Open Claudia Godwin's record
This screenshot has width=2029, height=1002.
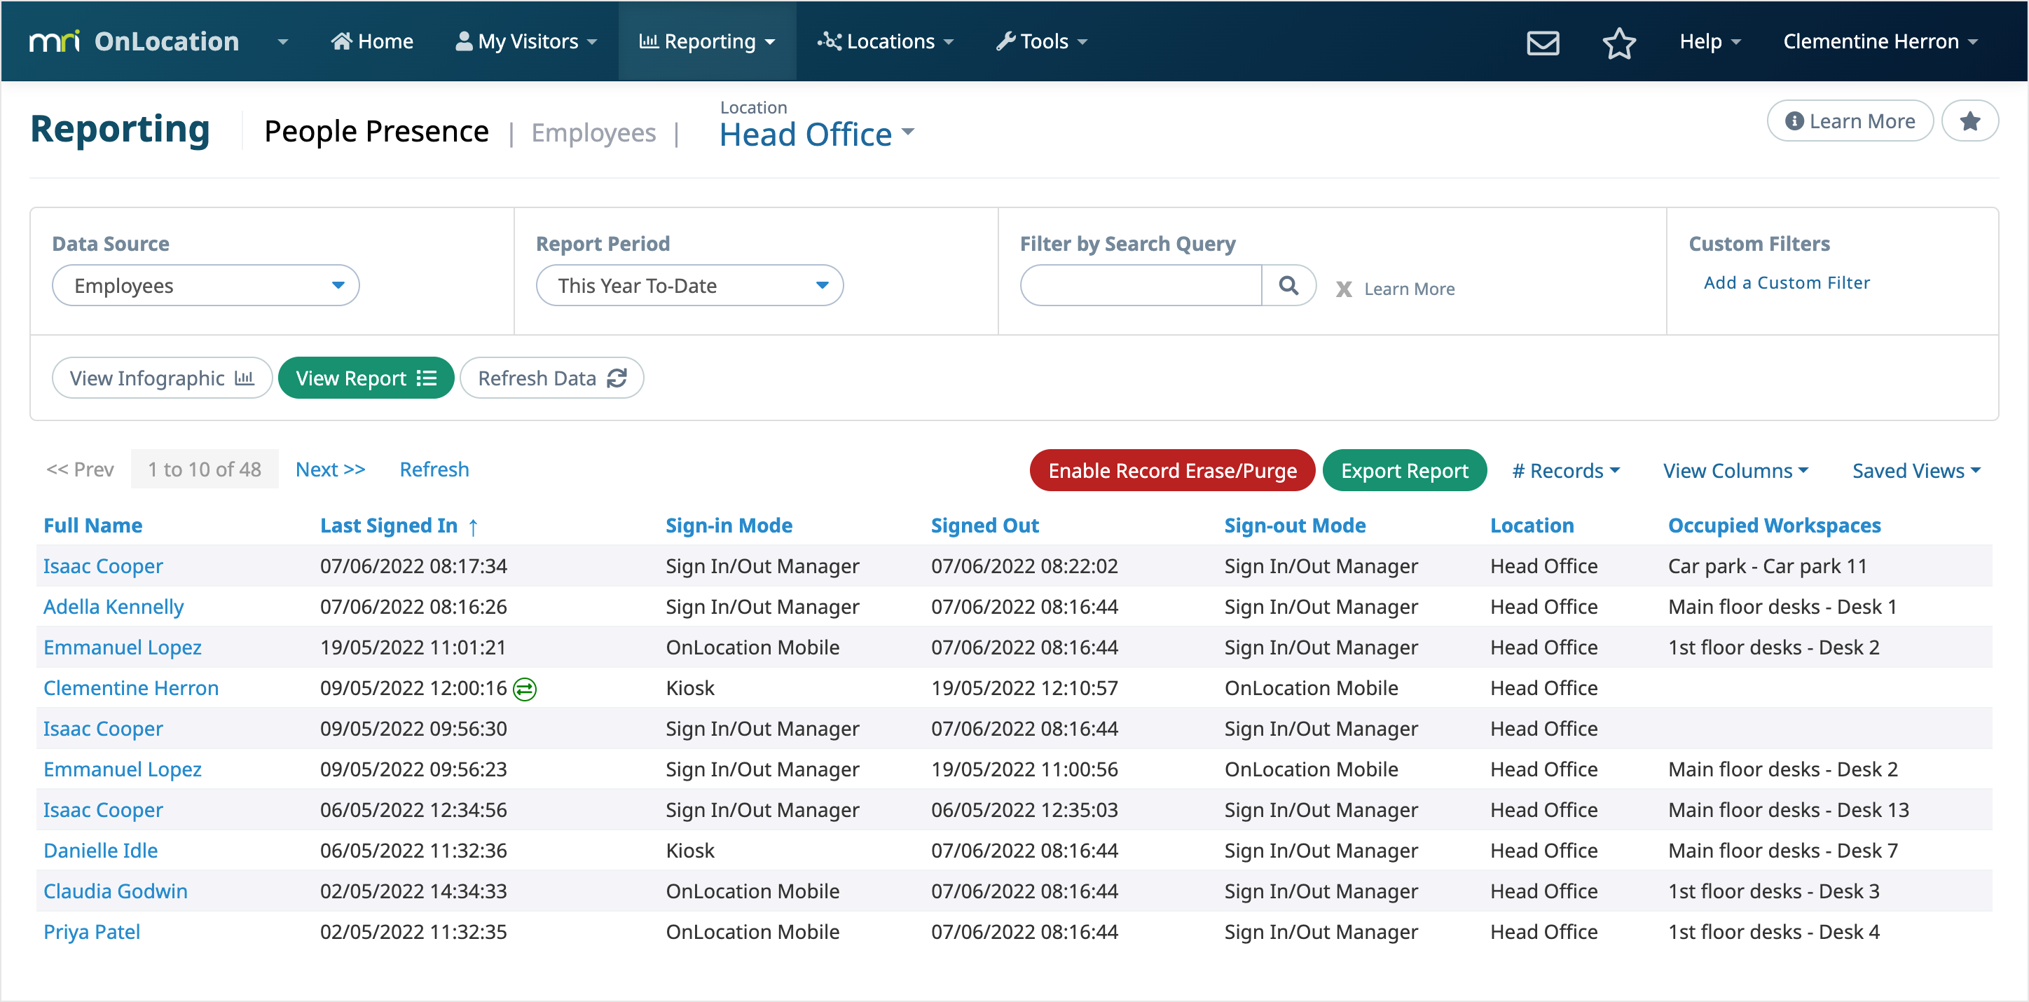point(115,891)
